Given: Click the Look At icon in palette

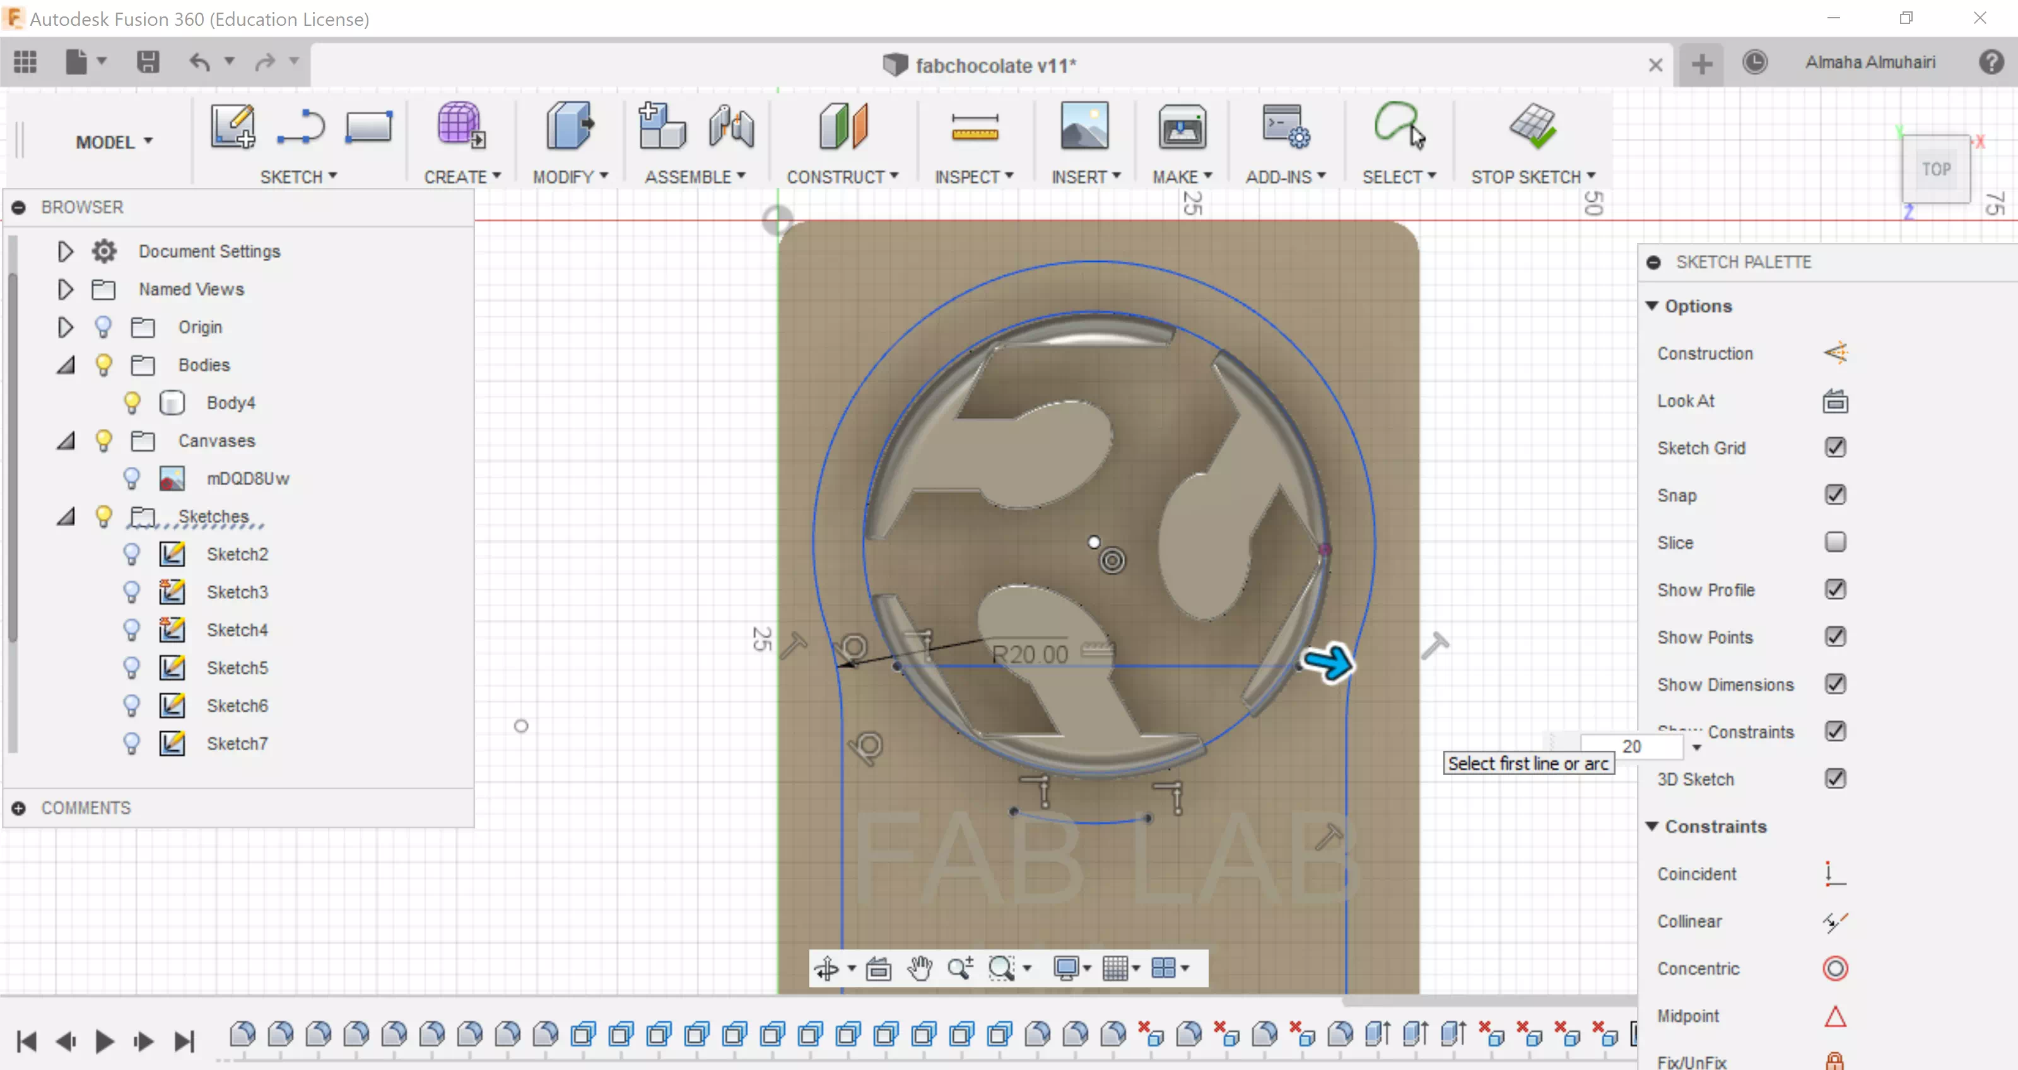Looking at the screenshot, I should [x=1834, y=401].
